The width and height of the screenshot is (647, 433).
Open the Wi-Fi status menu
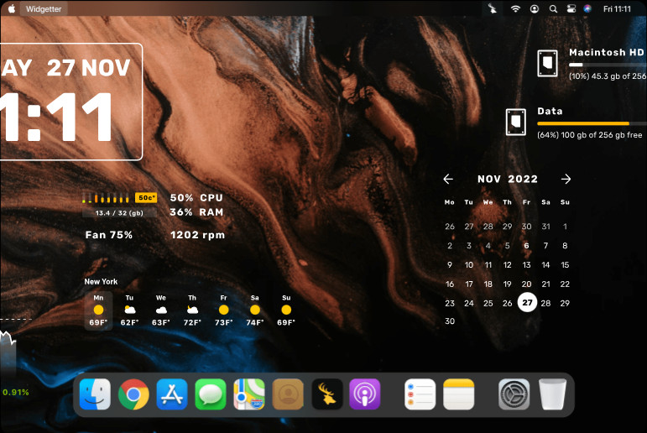515,8
